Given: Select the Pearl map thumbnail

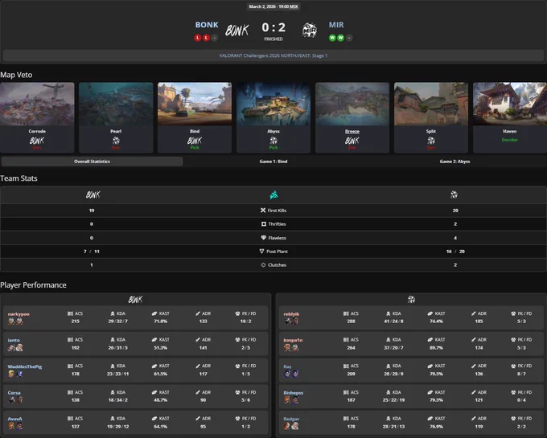Looking at the screenshot, I should pyautogui.click(x=116, y=104).
